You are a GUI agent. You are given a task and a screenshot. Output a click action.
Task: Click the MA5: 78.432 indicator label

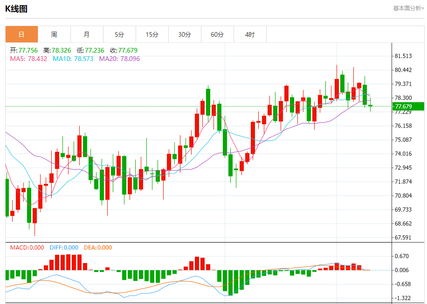[28, 59]
